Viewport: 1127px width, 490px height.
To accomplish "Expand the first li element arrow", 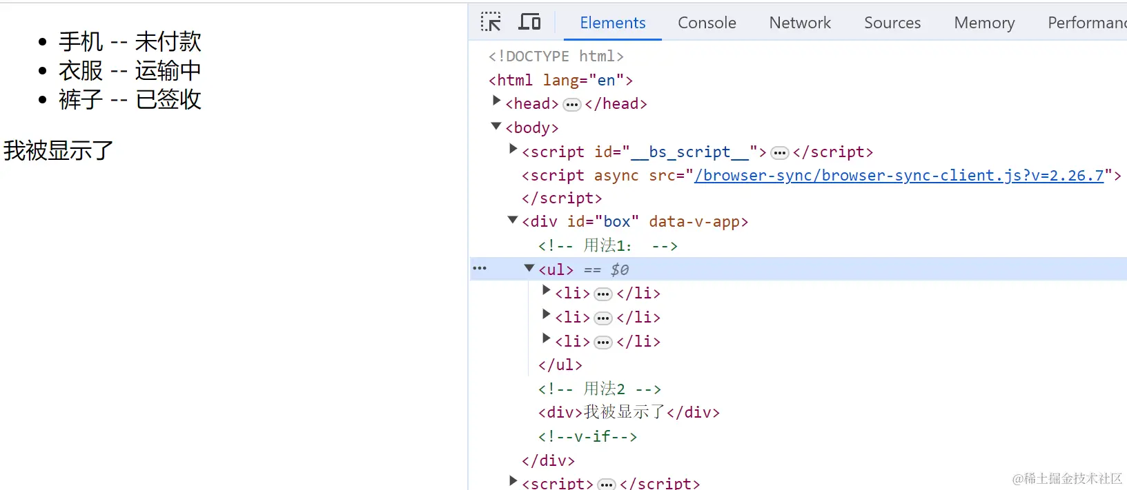I will pos(546,290).
